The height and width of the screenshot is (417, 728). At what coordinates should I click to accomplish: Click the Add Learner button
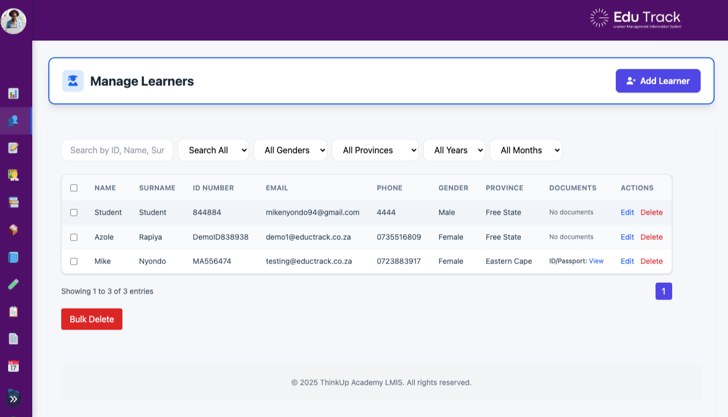tap(658, 81)
